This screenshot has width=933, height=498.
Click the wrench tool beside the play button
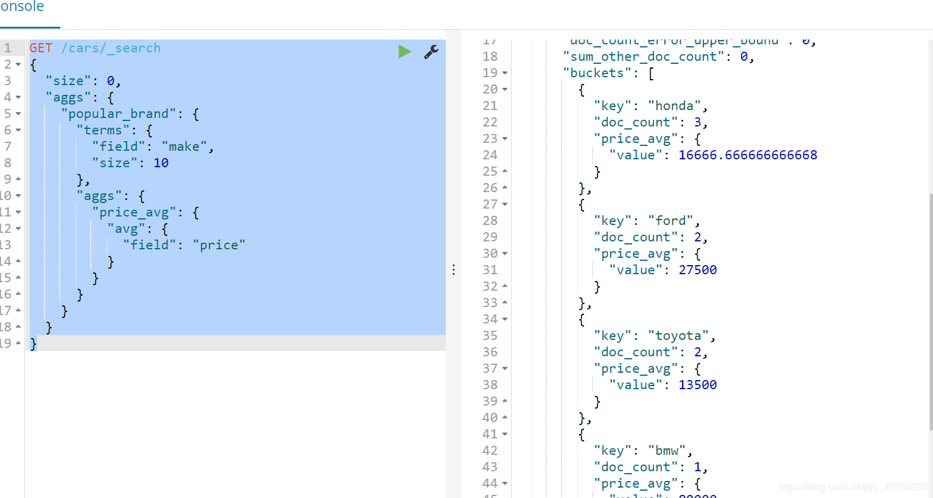pos(431,52)
